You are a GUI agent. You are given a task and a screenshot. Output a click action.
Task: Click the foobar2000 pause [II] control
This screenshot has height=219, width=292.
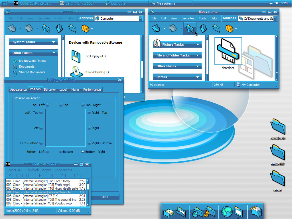[x=19, y=175]
